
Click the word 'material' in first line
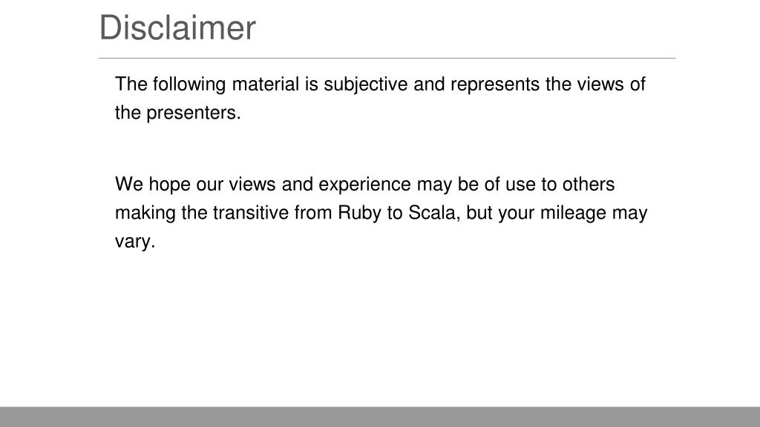266,85
